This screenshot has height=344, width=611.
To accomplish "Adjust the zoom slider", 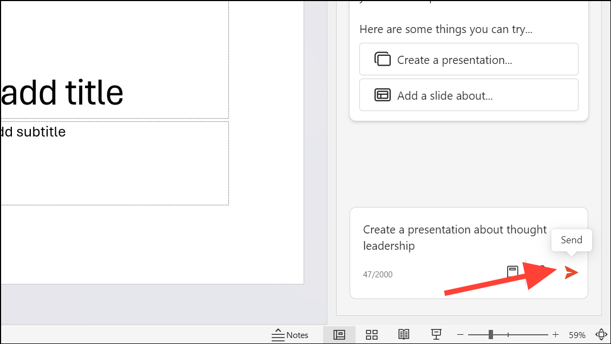I will (x=491, y=334).
